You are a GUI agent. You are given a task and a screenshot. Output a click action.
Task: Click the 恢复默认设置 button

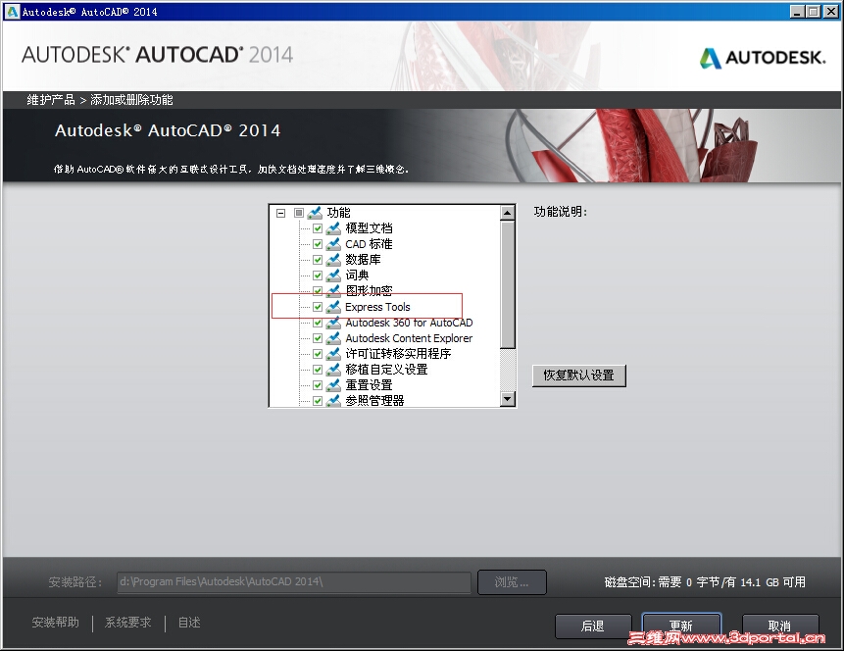[x=579, y=376]
